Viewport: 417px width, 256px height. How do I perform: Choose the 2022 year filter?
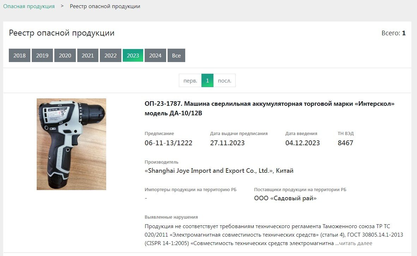tap(110, 55)
